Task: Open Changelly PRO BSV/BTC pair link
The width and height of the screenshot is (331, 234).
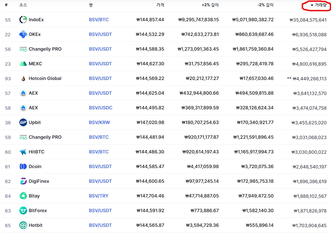Action: pyautogui.click(x=99, y=137)
